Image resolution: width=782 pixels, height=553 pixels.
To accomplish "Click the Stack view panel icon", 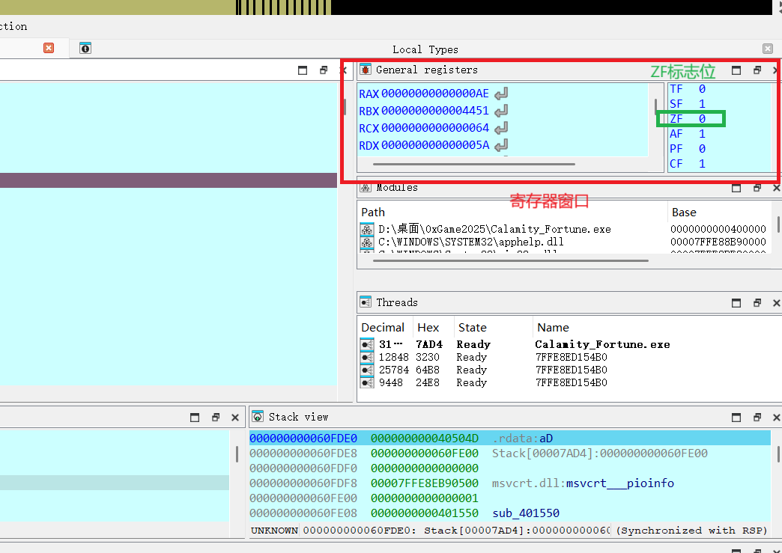I will pyautogui.click(x=258, y=417).
